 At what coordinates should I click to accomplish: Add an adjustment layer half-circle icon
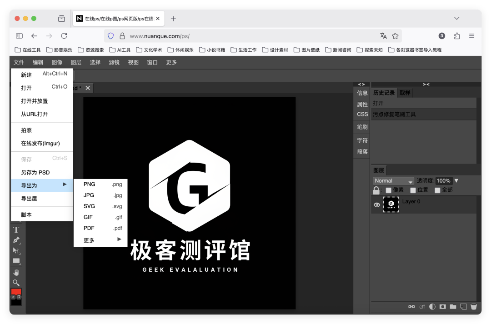point(432,307)
